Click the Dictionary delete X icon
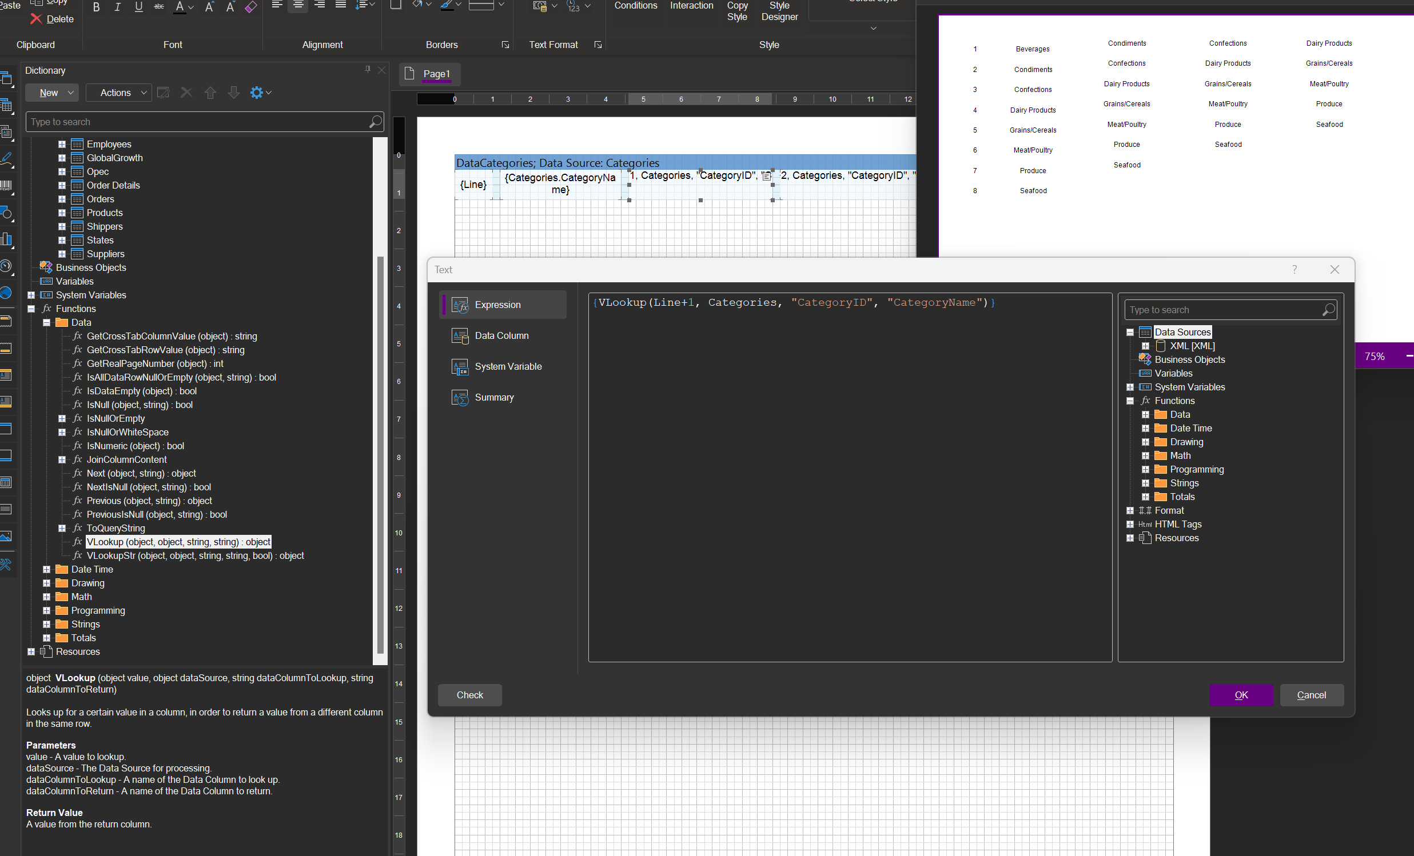1414x856 pixels. pyautogui.click(x=186, y=93)
